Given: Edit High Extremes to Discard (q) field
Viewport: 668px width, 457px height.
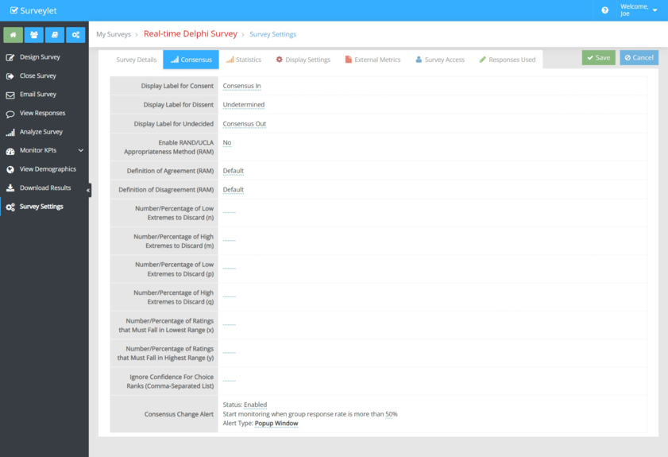Looking at the screenshot, I should coord(230,296).
